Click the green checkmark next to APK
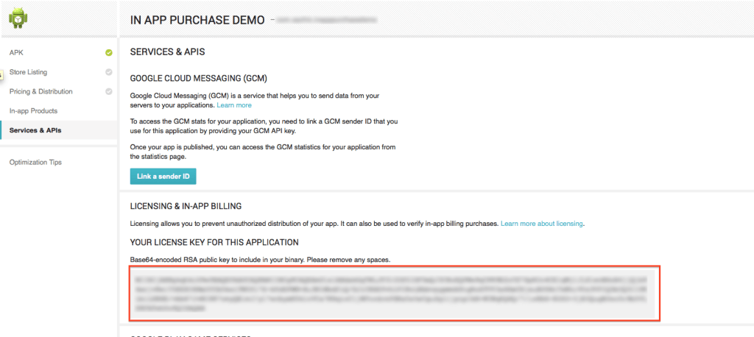Screen dimensions: 754x337 point(109,53)
